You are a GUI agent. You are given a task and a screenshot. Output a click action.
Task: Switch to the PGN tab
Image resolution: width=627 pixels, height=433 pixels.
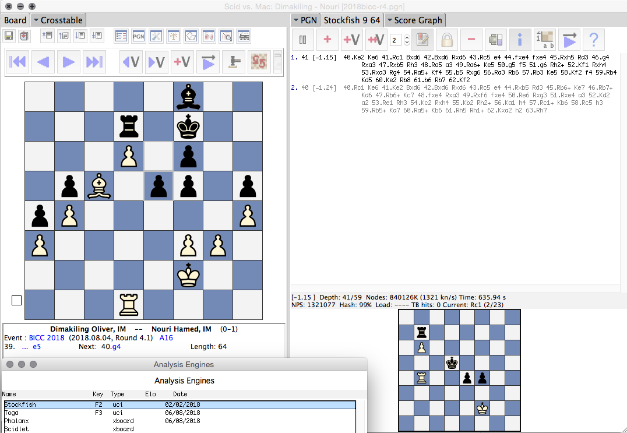click(x=305, y=20)
